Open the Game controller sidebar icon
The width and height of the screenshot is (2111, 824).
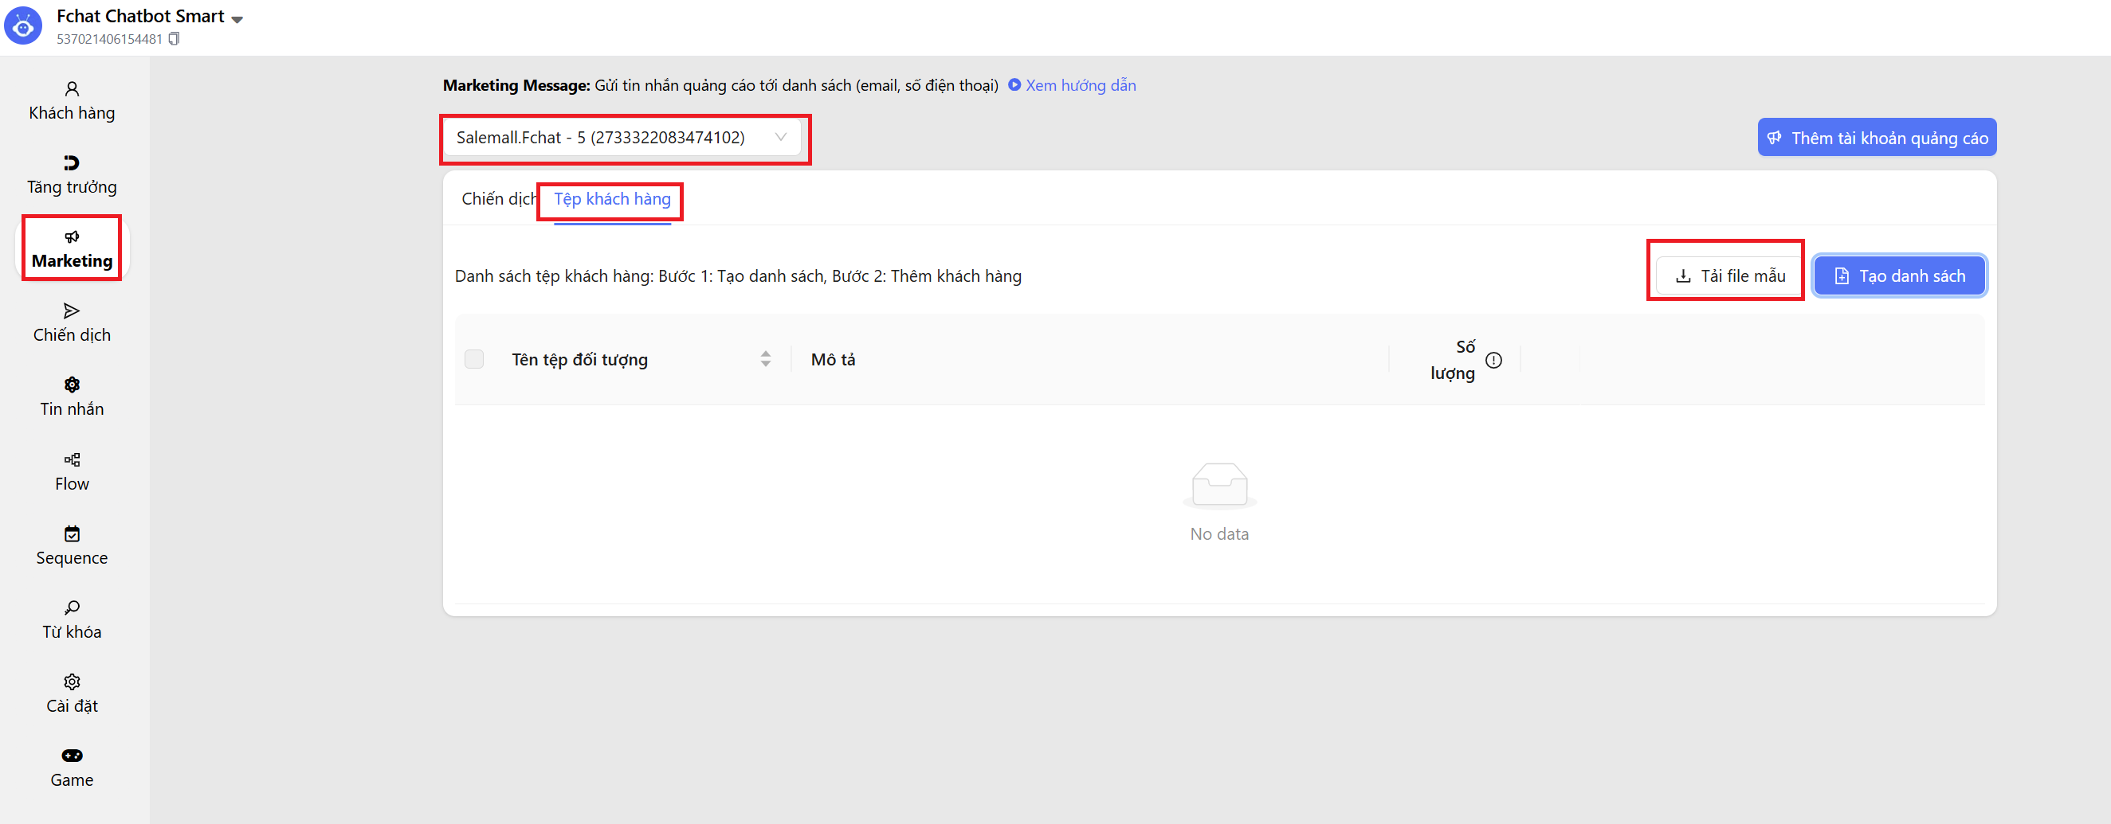(x=72, y=756)
